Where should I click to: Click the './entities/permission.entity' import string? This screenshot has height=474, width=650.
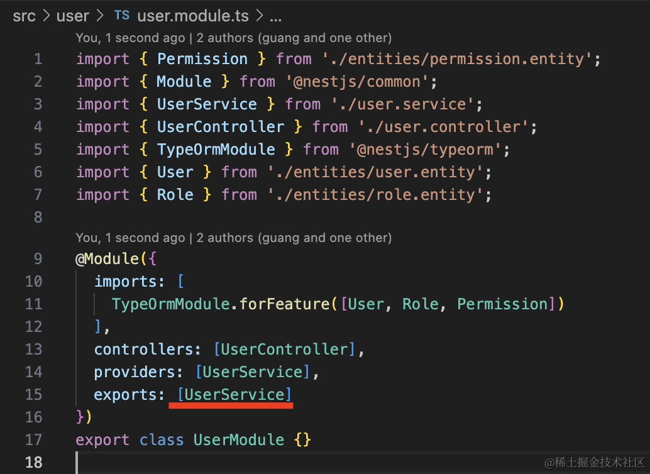(457, 59)
